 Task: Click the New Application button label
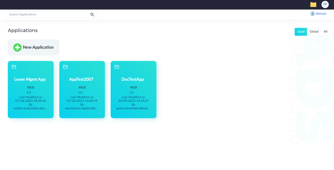[38, 47]
